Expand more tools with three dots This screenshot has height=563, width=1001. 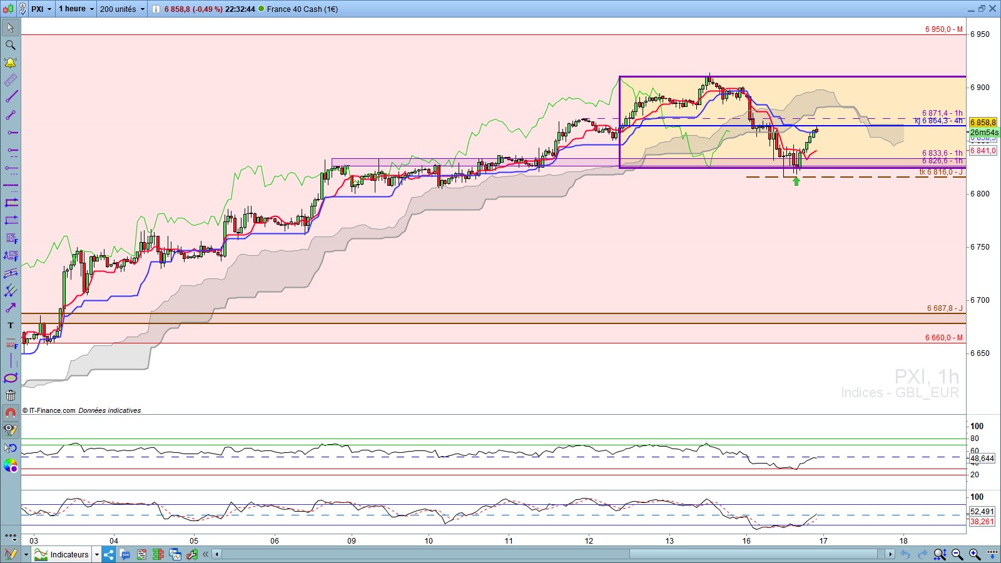click(x=10, y=536)
